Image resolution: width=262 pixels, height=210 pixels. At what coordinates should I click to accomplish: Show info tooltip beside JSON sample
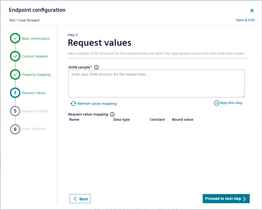[x=96, y=67]
